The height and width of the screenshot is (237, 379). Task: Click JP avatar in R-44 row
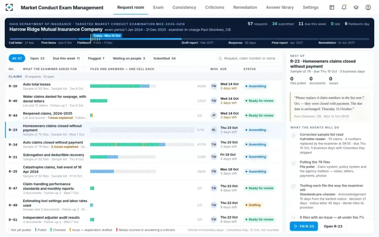pos(214,115)
